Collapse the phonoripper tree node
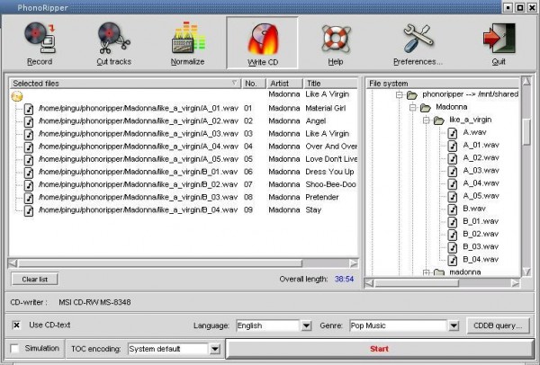Image resolution: width=540 pixels, height=365 pixels. click(399, 94)
